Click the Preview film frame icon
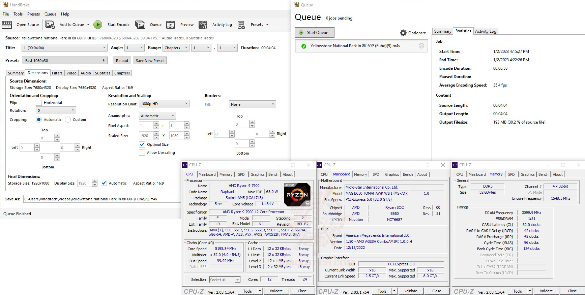The height and width of the screenshot is (295, 585). pos(171,25)
